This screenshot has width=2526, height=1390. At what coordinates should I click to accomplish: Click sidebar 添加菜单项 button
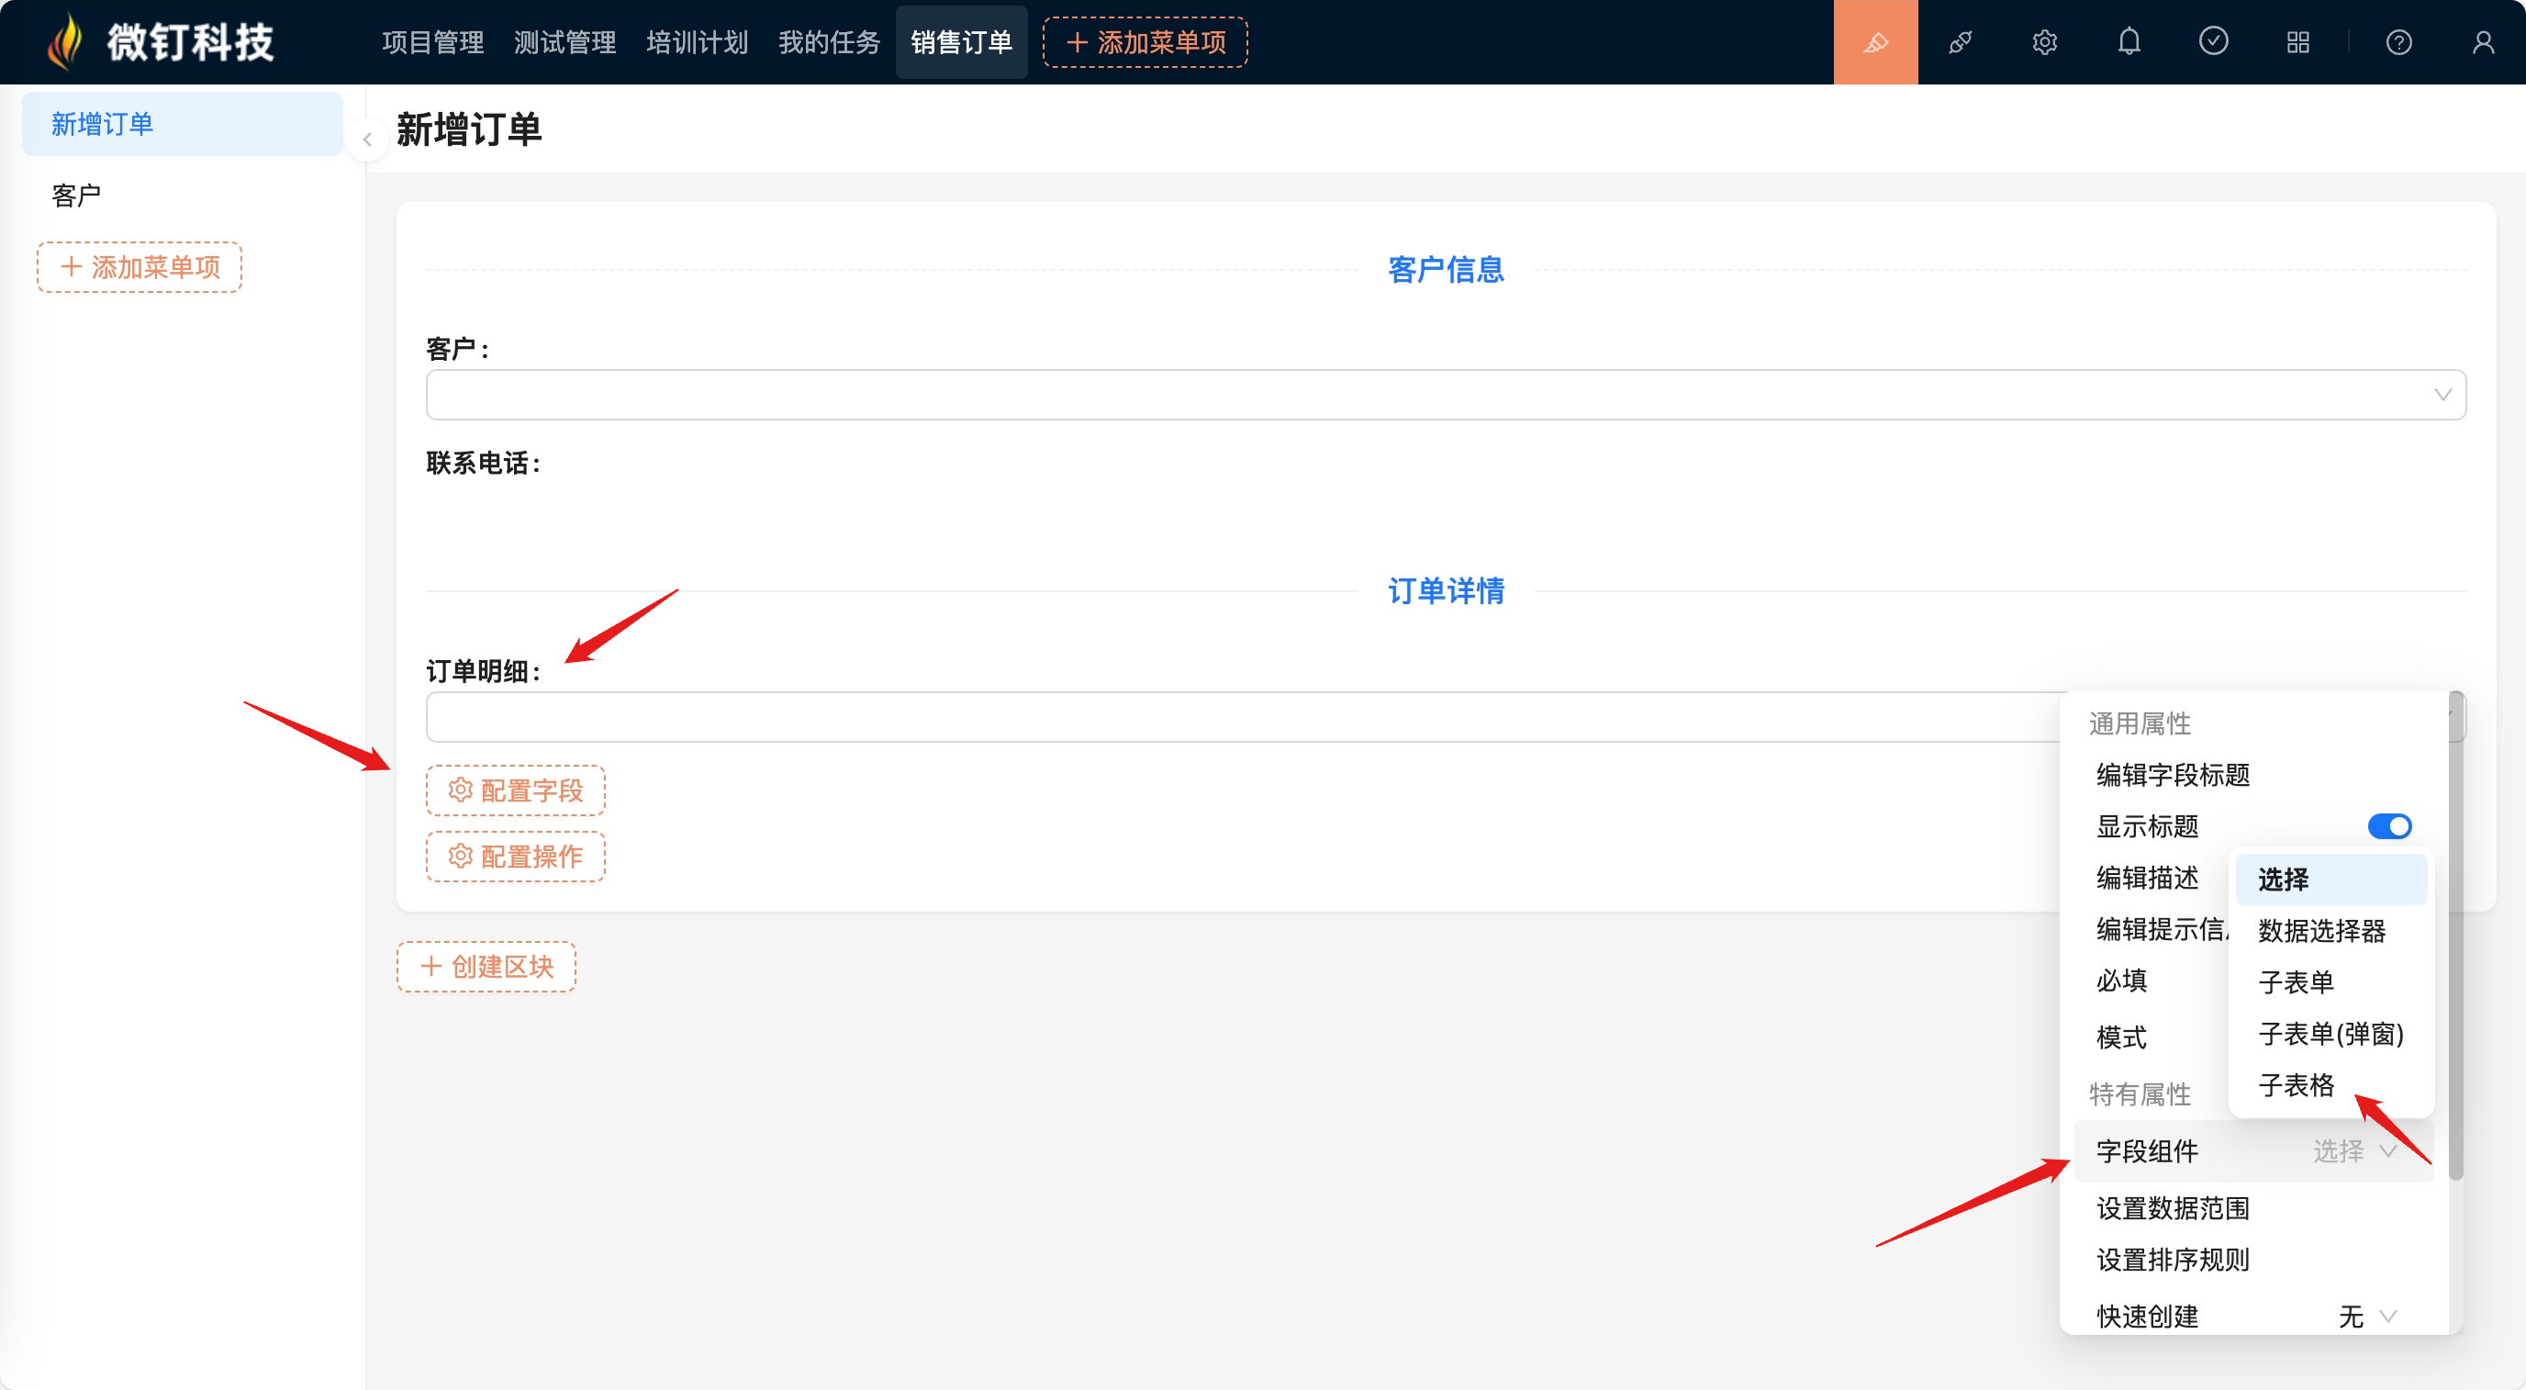pos(140,267)
